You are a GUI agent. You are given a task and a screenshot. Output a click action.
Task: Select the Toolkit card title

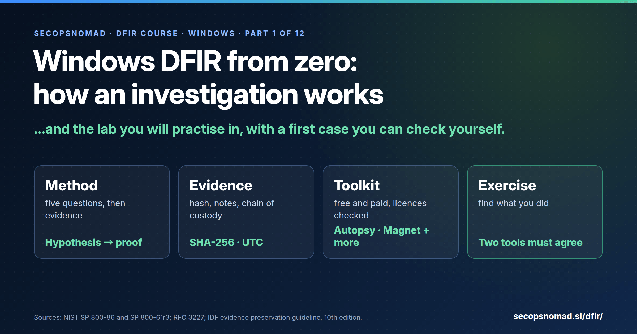[357, 185]
